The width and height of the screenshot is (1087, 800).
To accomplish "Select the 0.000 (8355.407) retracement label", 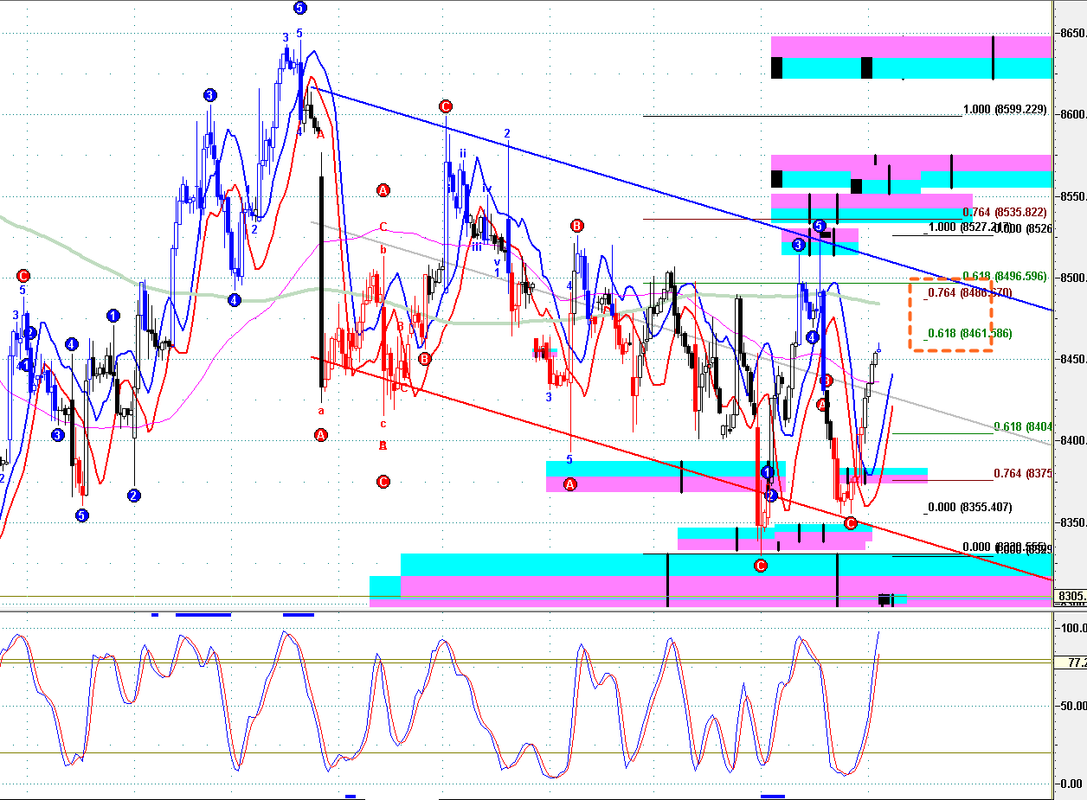I will coord(968,508).
